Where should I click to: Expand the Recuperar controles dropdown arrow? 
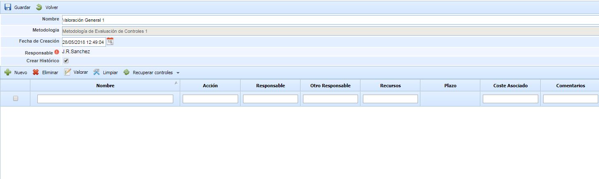click(178, 73)
